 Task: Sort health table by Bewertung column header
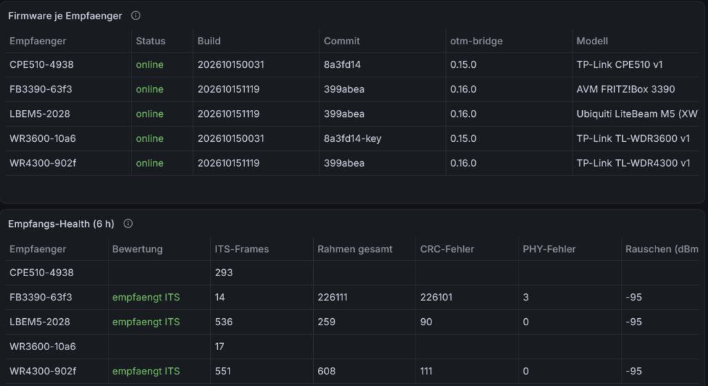pyautogui.click(x=138, y=249)
